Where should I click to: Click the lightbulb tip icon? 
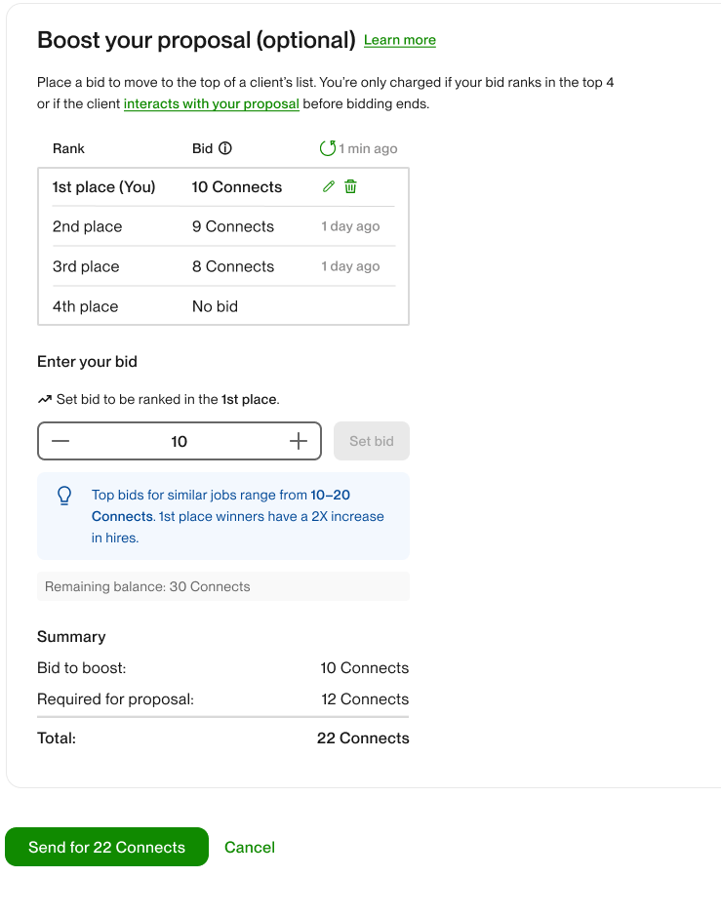coord(64,496)
